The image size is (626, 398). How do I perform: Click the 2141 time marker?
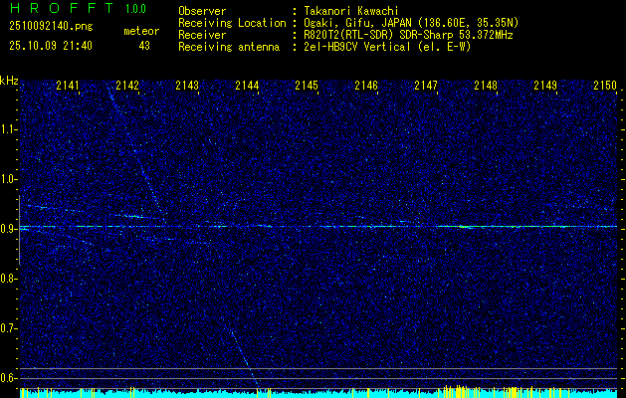[68, 85]
